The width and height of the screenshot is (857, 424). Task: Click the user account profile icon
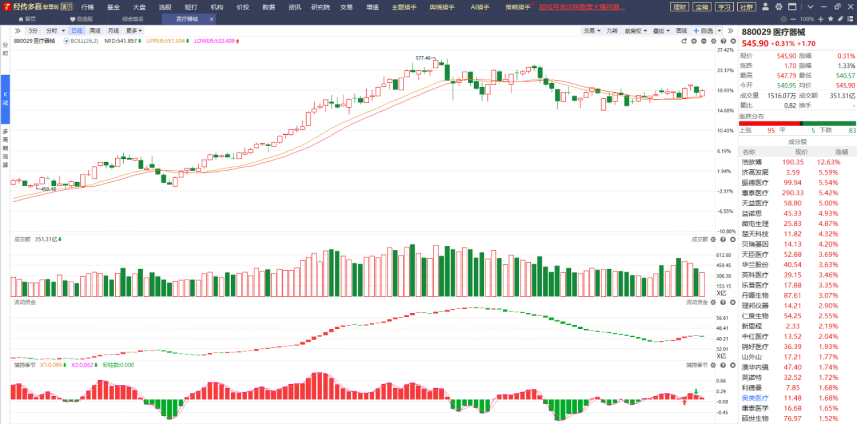tap(766, 7)
